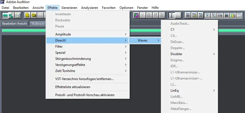The width and height of the screenshot is (245, 113).
Task: Select the Bearbeiten-Ansicht tab
Action: coord(14,24)
